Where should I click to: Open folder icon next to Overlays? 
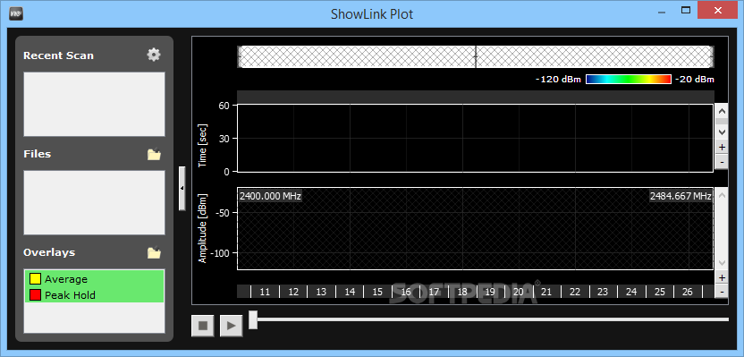click(x=154, y=252)
